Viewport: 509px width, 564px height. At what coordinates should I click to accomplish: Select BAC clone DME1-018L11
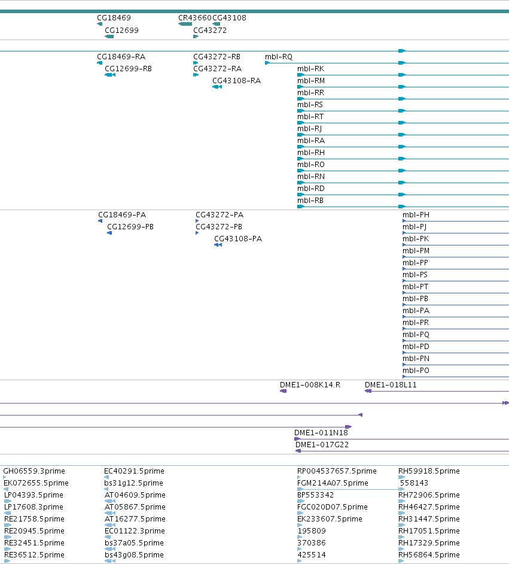pos(391,385)
